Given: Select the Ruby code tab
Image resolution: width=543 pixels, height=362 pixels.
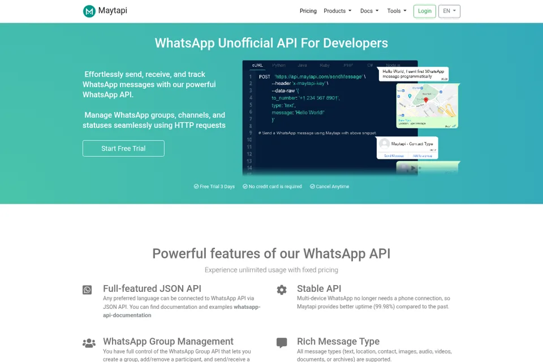Looking at the screenshot, I should click(325, 65).
